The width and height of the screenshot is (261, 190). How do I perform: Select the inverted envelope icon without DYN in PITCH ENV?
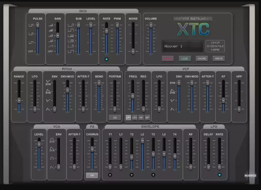coord(48,100)
